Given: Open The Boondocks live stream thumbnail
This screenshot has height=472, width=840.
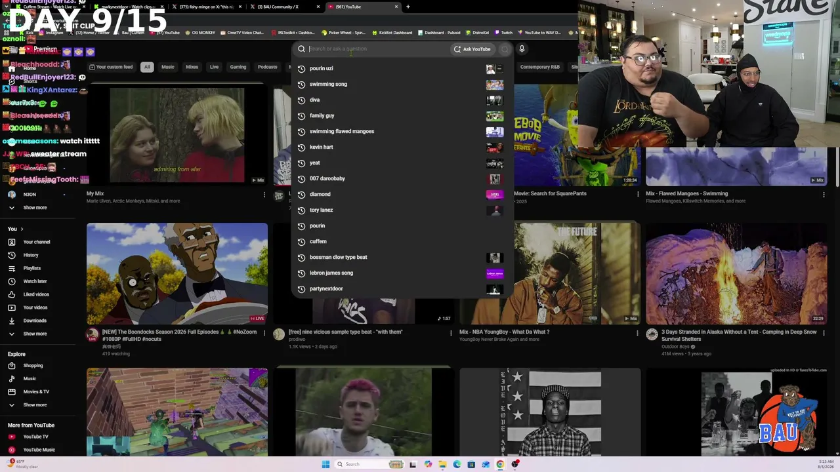Looking at the screenshot, I should (x=177, y=273).
